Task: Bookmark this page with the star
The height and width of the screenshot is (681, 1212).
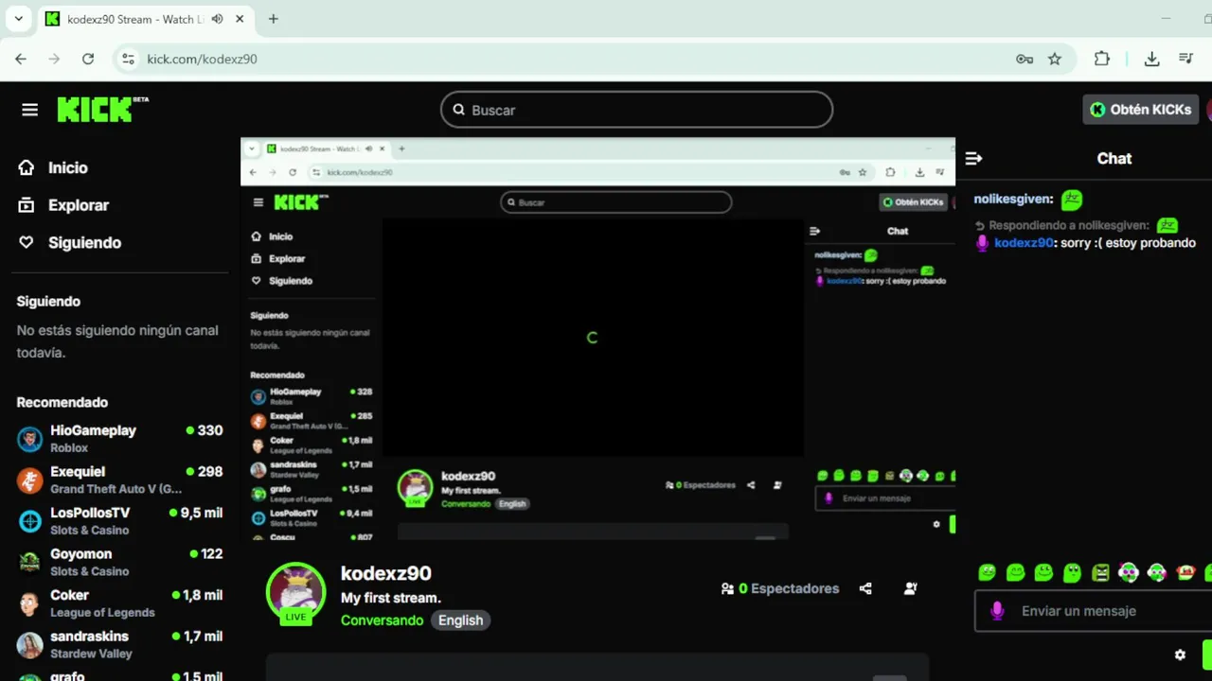Action: [1054, 59]
